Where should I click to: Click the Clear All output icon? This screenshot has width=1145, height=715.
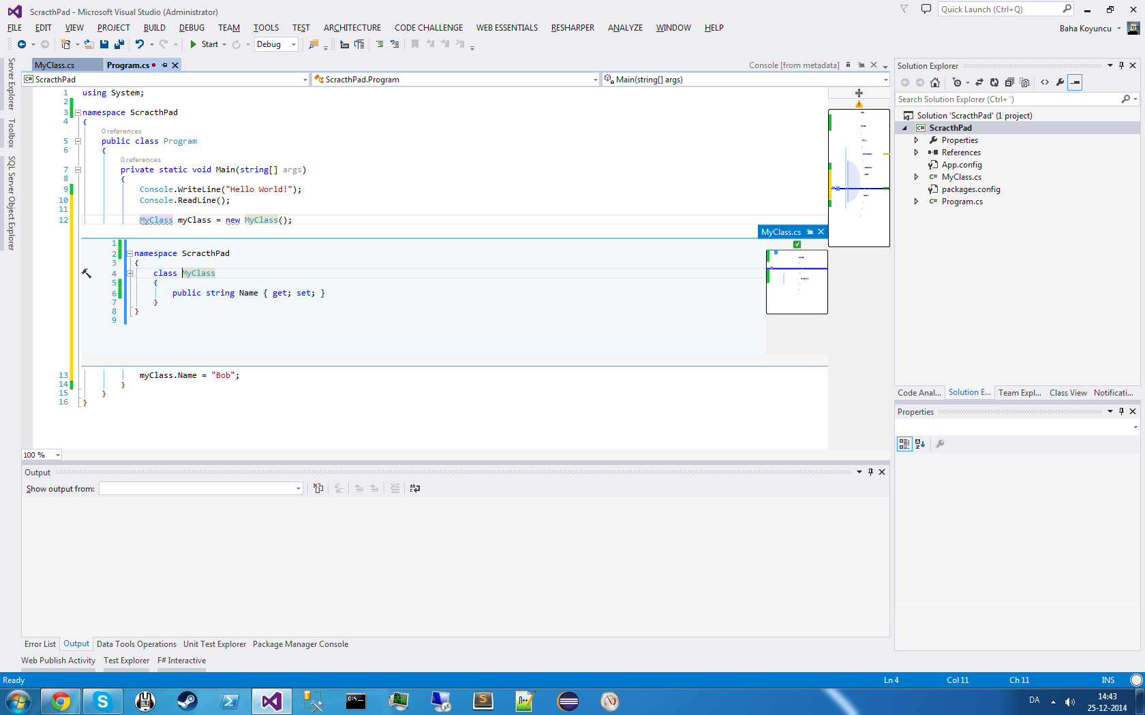click(x=318, y=488)
